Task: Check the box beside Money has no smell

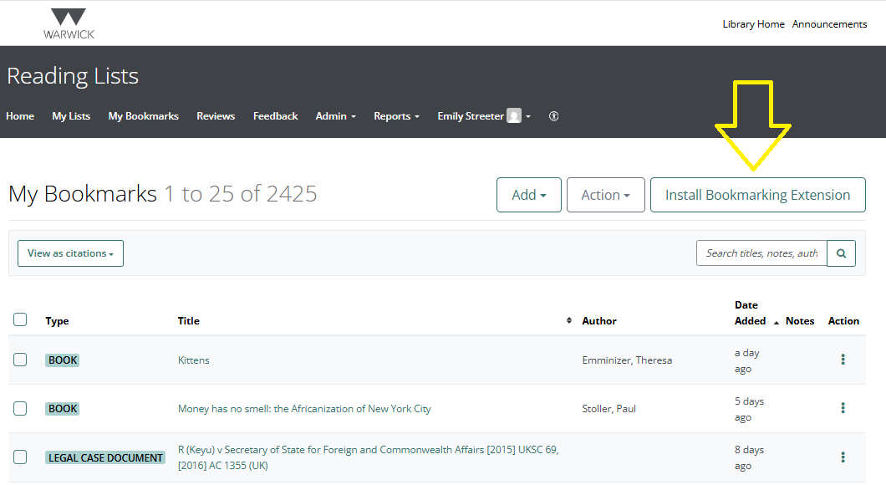Action: 19,408
